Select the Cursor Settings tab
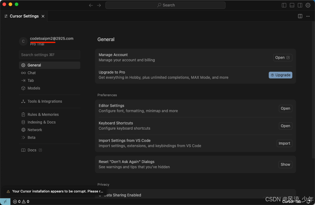This screenshot has width=315, height=205. coord(24,16)
